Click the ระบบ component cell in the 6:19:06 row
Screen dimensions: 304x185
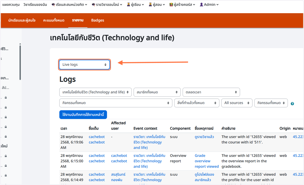[x=174, y=137]
